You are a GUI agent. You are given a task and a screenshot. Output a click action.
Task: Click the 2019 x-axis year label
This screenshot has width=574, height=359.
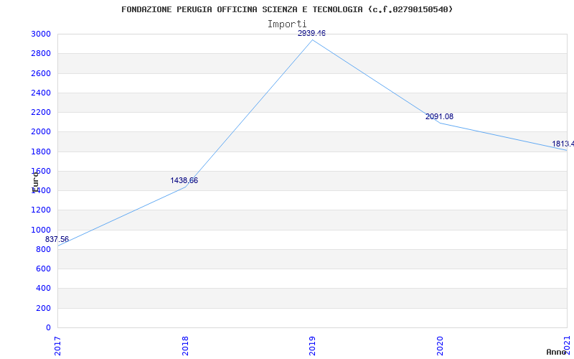(312, 346)
